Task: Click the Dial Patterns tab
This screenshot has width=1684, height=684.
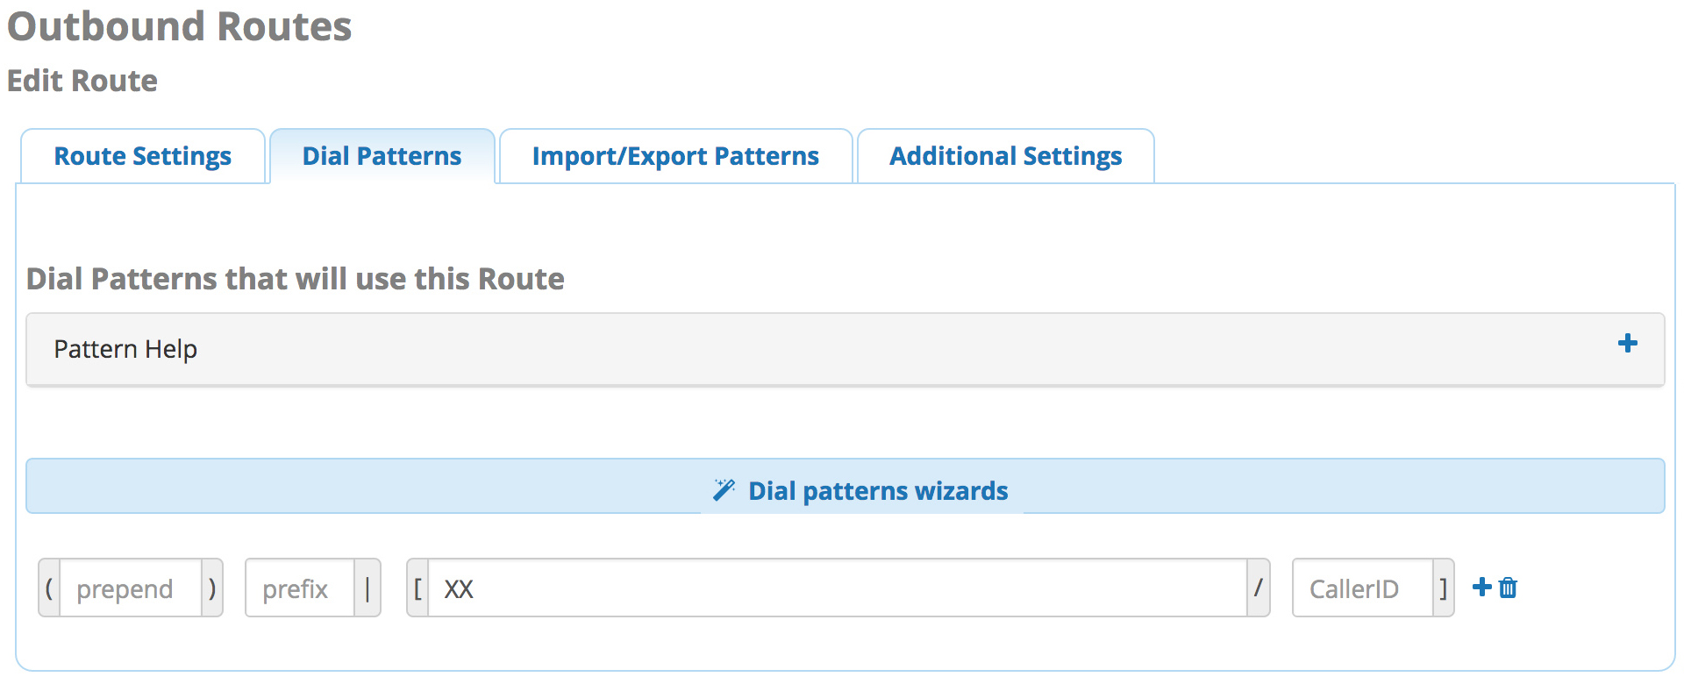Action: [382, 155]
